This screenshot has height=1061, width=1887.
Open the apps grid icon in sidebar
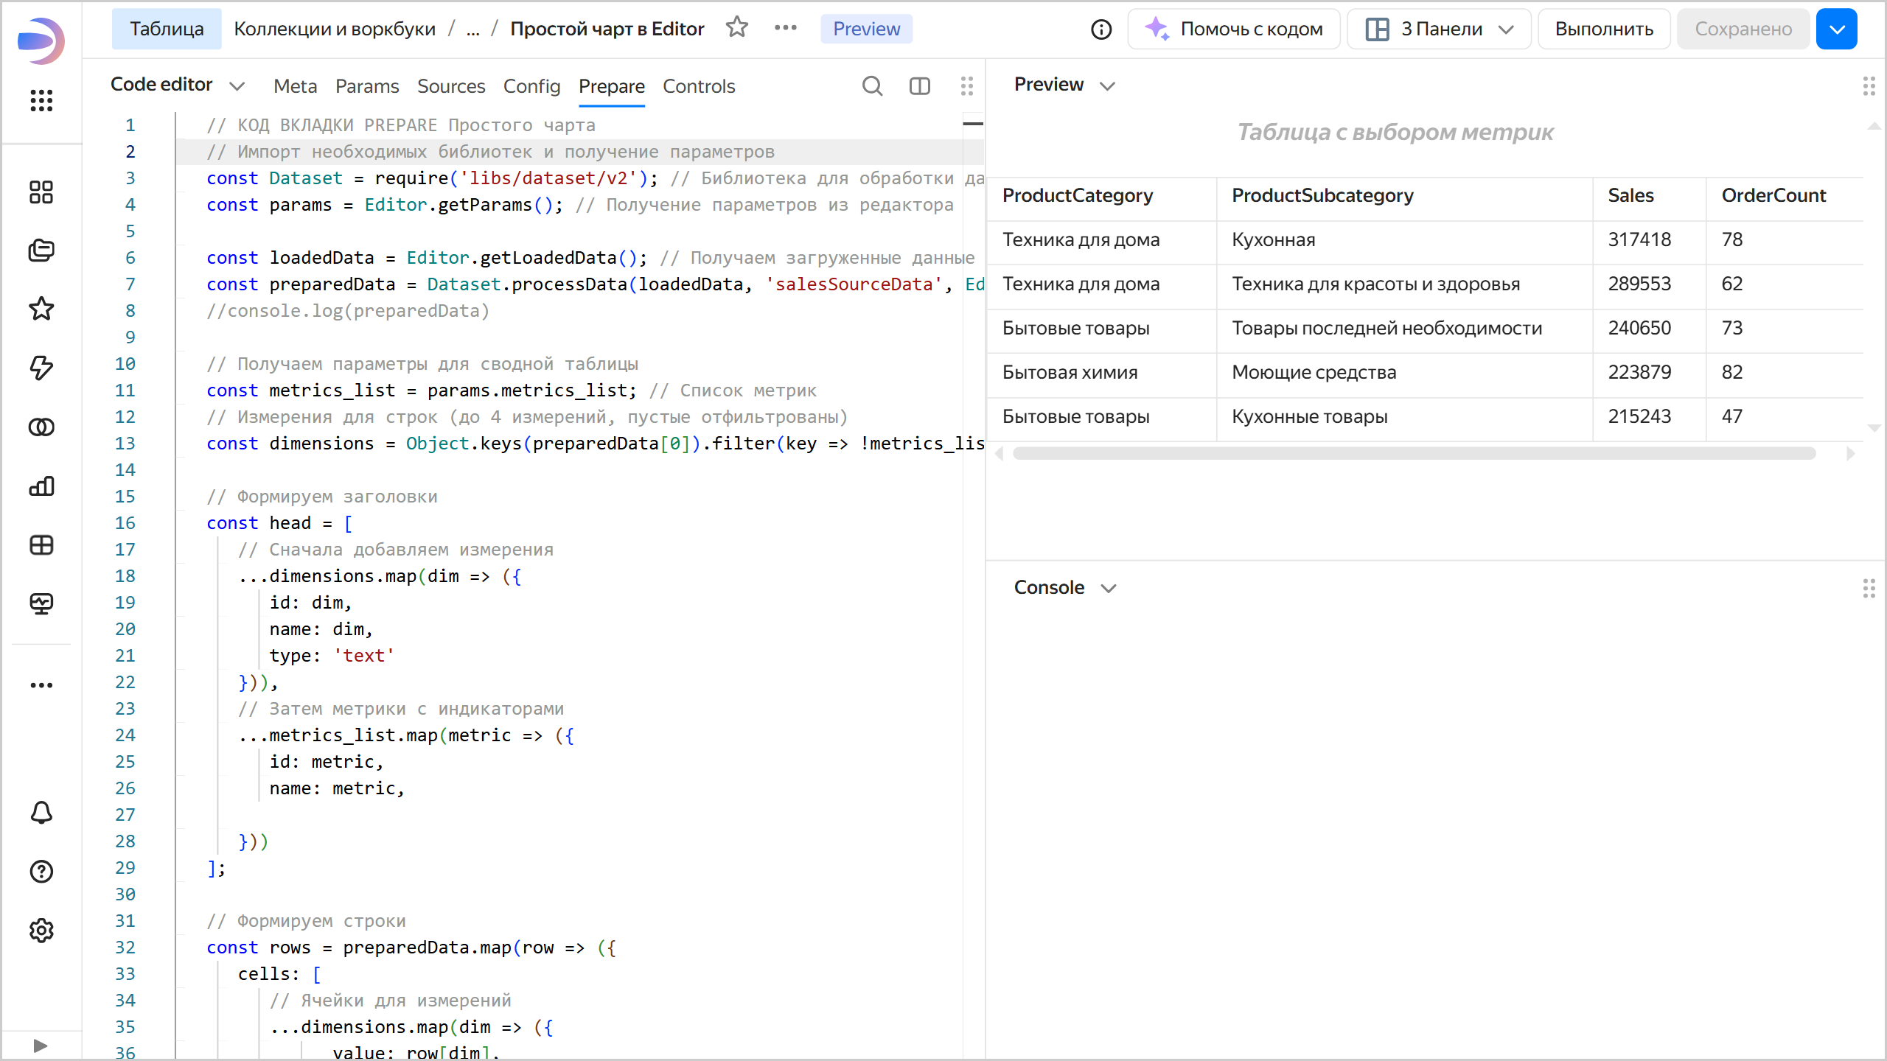click(x=41, y=100)
